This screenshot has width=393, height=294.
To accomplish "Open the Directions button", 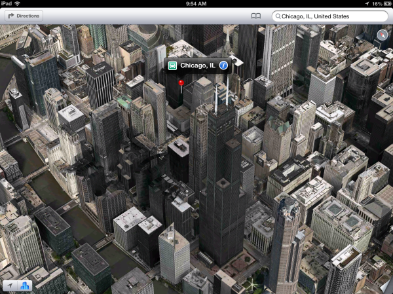I will point(24,16).
